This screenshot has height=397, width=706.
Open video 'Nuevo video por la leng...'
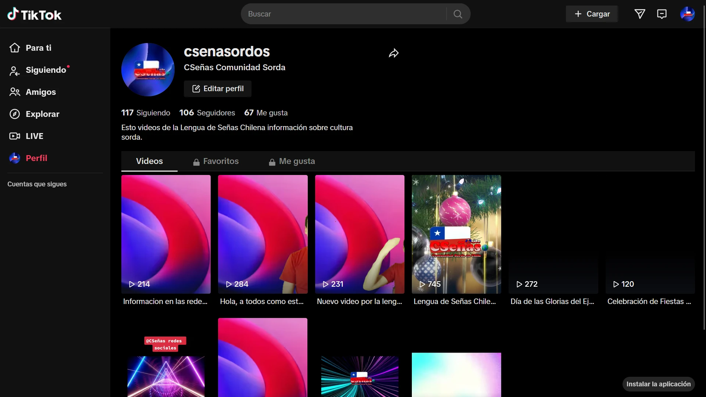pos(360,234)
